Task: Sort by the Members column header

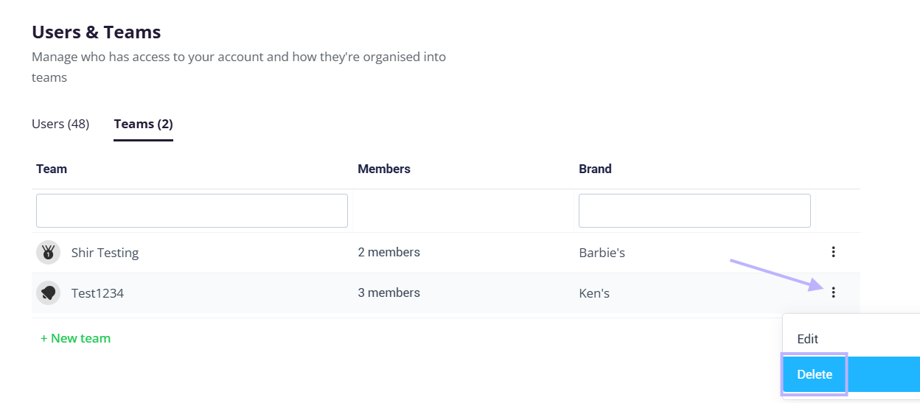Action: [384, 169]
